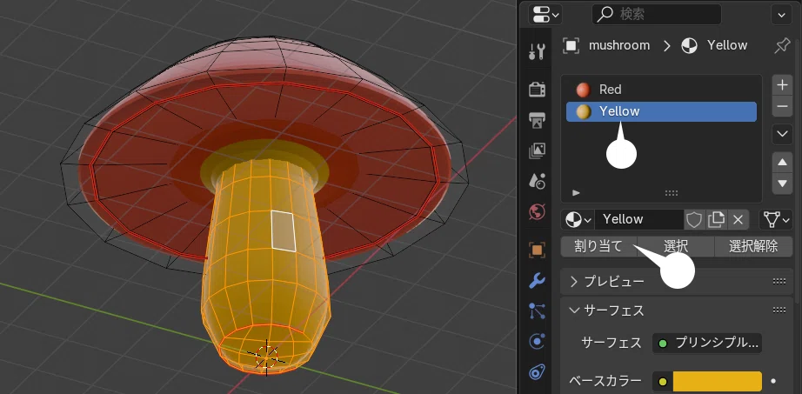Click the animate dot beside ベースカラー
This screenshot has width=802, height=394.
pos(773,381)
